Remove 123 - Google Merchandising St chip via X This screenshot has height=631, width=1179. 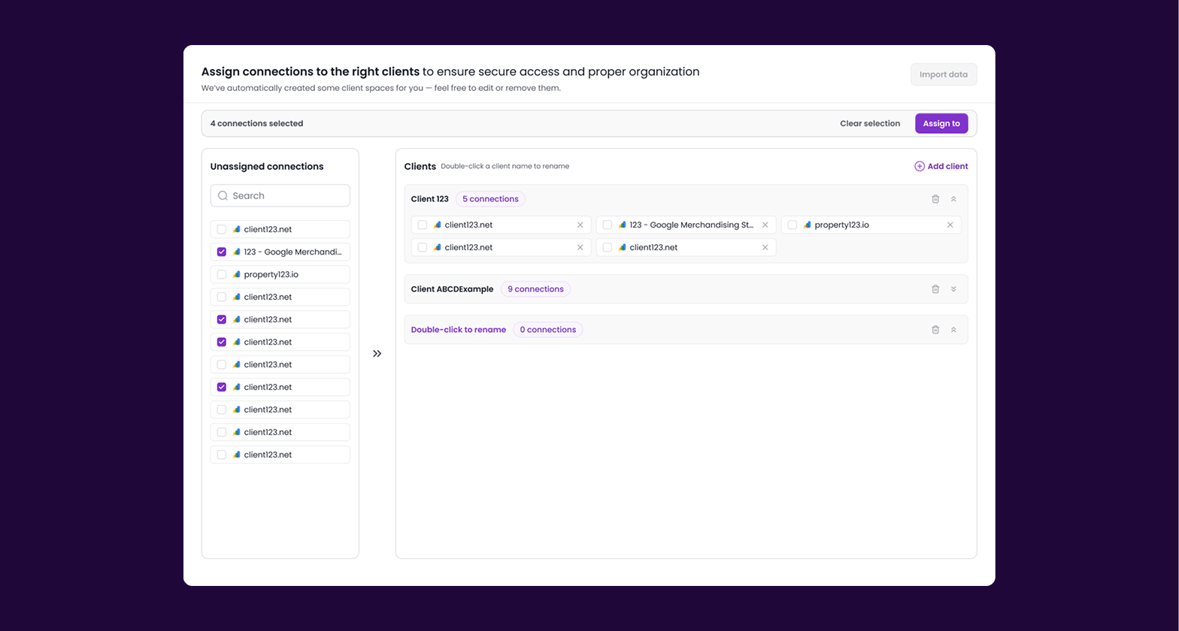(x=765, y=225)
